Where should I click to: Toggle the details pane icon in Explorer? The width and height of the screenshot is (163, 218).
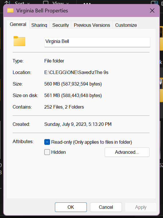pyautogui.click(x=154, y=3)
